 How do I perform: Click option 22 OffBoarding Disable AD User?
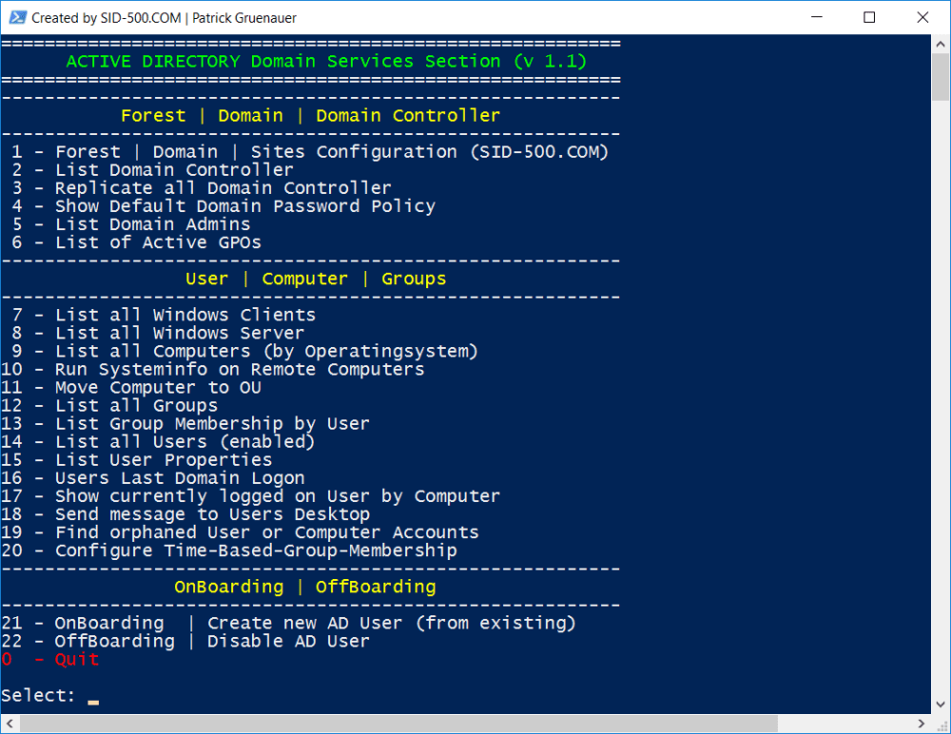tap(185, 642)
